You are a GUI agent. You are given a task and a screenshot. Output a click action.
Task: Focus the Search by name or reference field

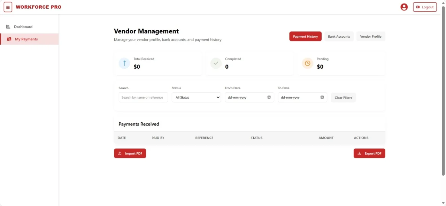click(143, 98)
